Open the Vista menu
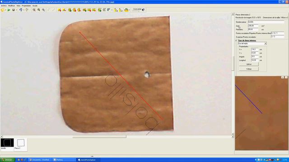The height and width of the screenshot is (162, 289). click(19, 6)
